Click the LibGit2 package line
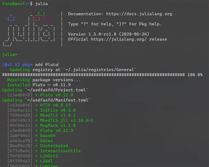 tap(33, 156)
